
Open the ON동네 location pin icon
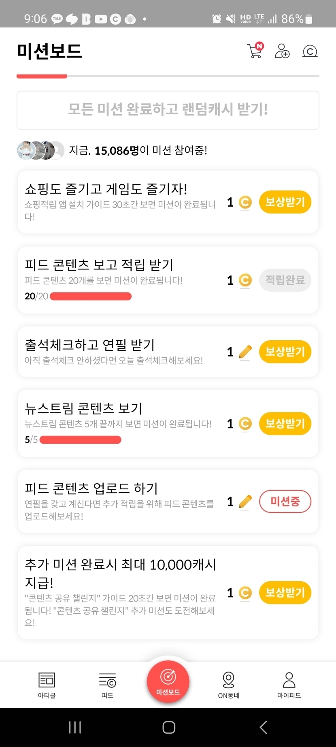[229, 684]
